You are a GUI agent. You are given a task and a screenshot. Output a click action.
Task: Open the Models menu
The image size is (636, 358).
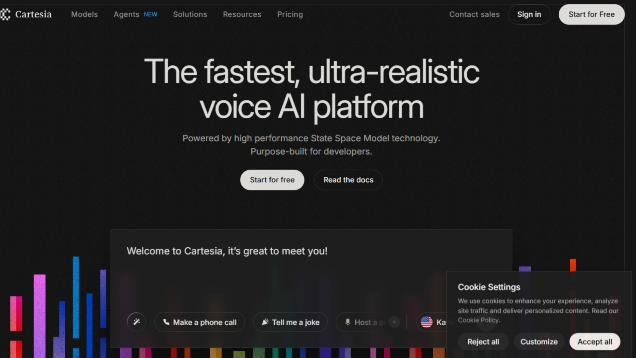(x=84, y=14)
